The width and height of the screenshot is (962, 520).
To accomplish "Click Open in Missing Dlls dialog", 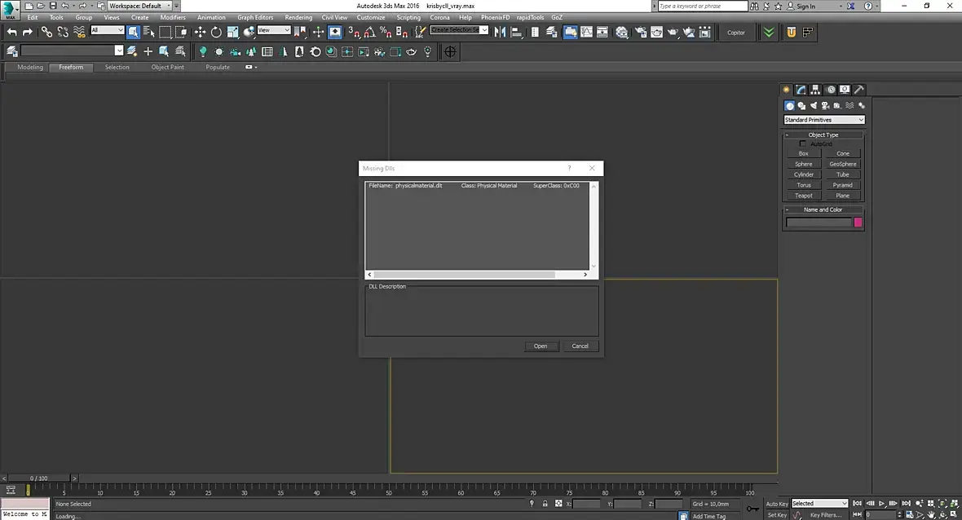I will [x=541, y=346].
